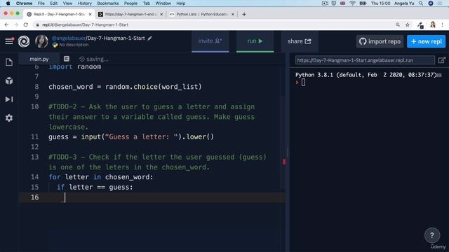Open the History menu
449x252 pixels.
tap(85, 3)
